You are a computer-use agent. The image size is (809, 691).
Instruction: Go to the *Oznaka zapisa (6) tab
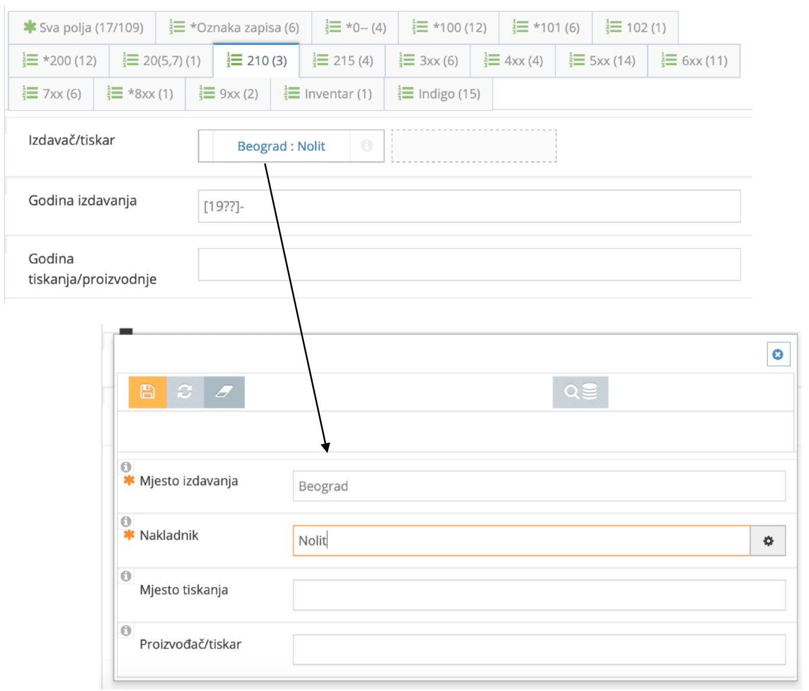tap(234, 28)
